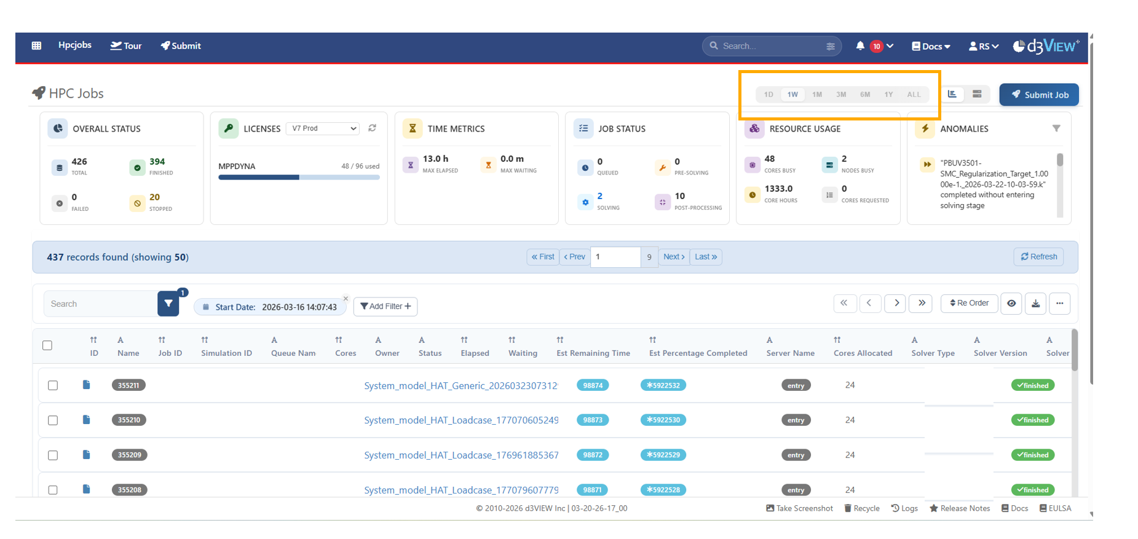Open the V7 Prod licenses dropdown
This screenshot has width=1138, height=539.
[x=323, y=128]
